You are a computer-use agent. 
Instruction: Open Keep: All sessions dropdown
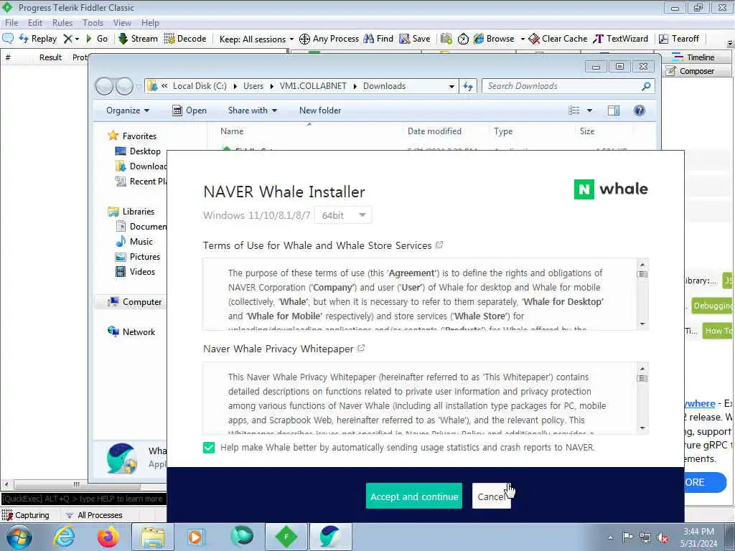pyautogui.click(x=256, y=39)
